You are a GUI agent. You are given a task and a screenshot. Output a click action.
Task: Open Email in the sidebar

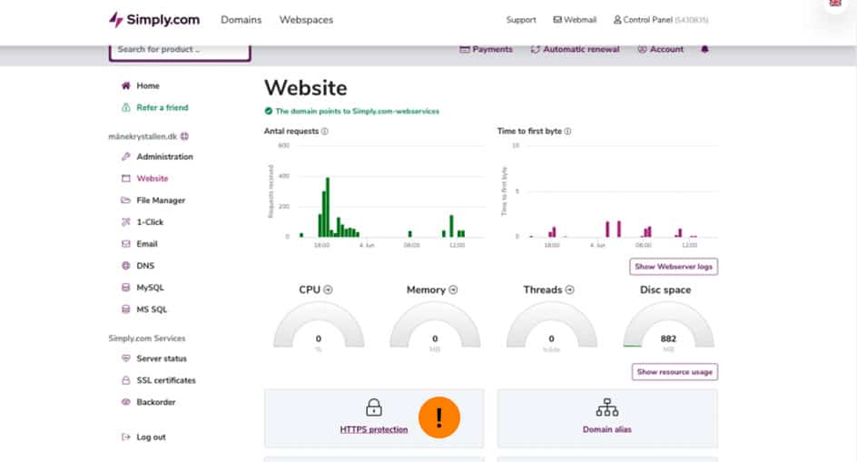[x=146, y=244]
